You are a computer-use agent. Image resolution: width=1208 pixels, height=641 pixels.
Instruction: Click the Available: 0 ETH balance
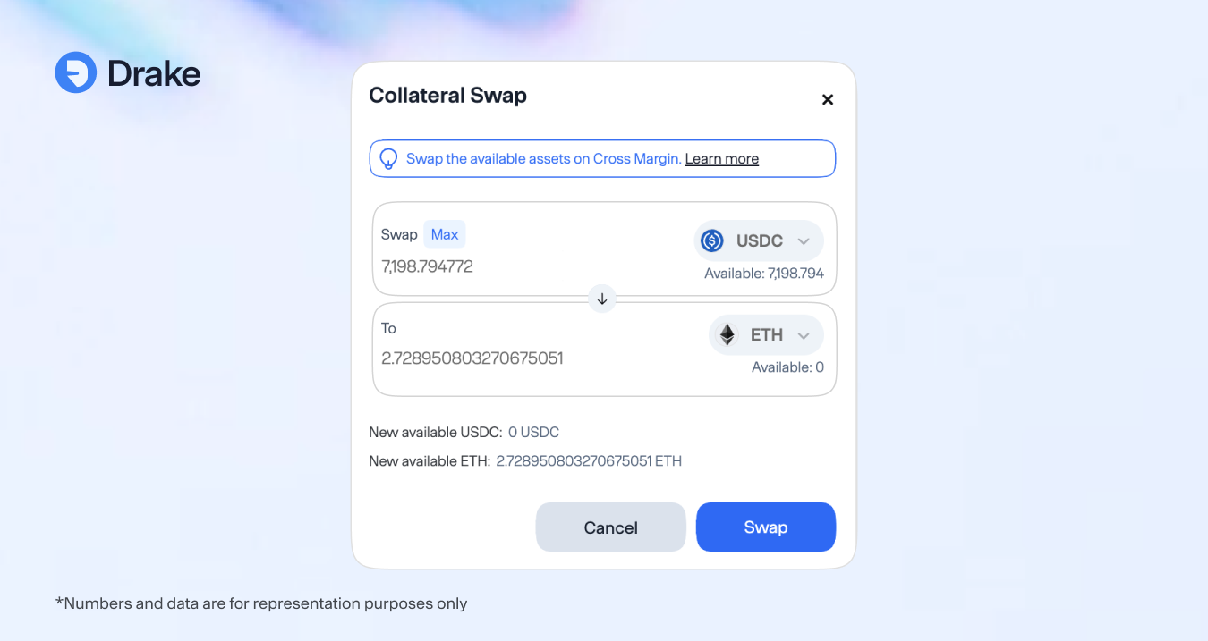(x=787, y=367)
